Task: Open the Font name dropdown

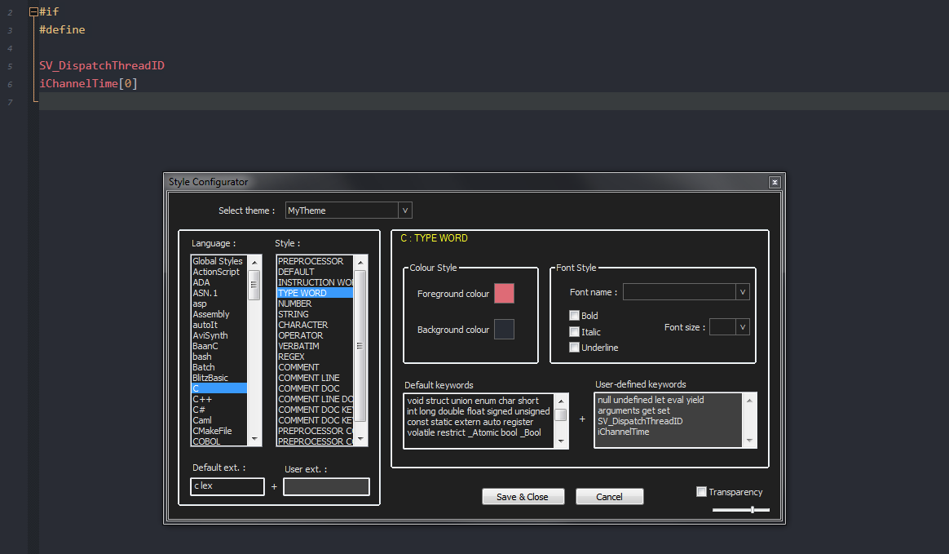Action: pos(743,292)
